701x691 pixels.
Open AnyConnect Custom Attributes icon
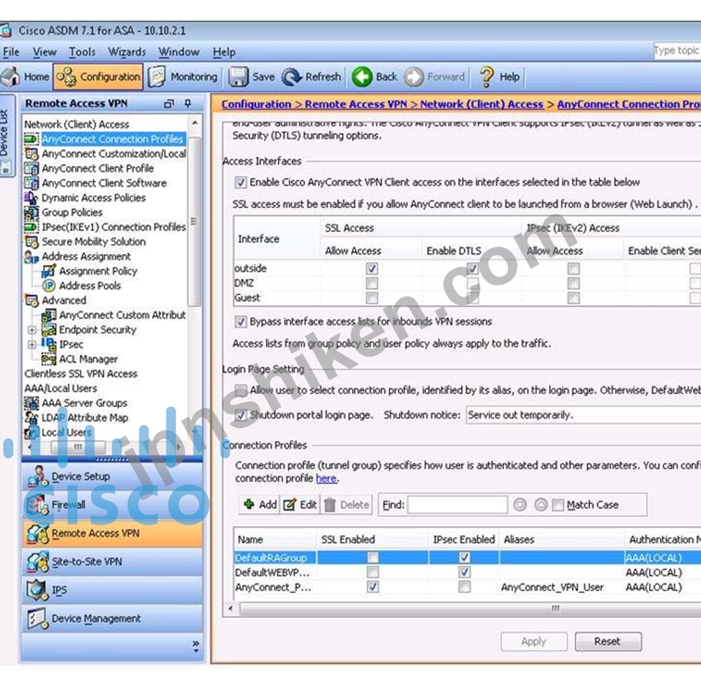click(49, 315)
